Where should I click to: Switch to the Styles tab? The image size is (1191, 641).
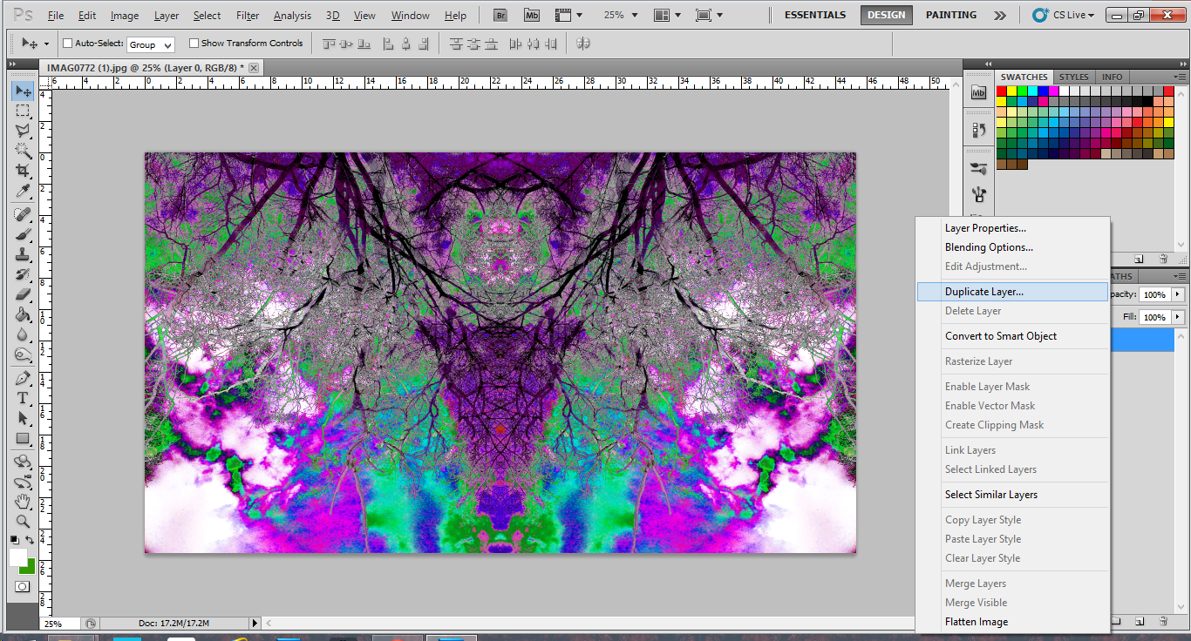point(1074,77)
